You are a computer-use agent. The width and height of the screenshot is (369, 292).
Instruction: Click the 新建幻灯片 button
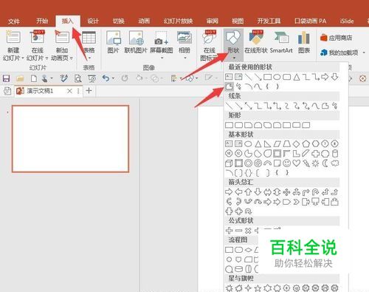click(13, 46)
